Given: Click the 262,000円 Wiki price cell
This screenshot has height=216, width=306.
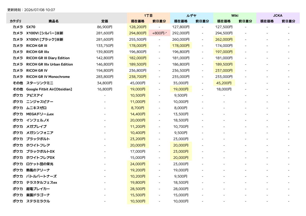Looking at the screenshot, I should (x=224, y=39).
